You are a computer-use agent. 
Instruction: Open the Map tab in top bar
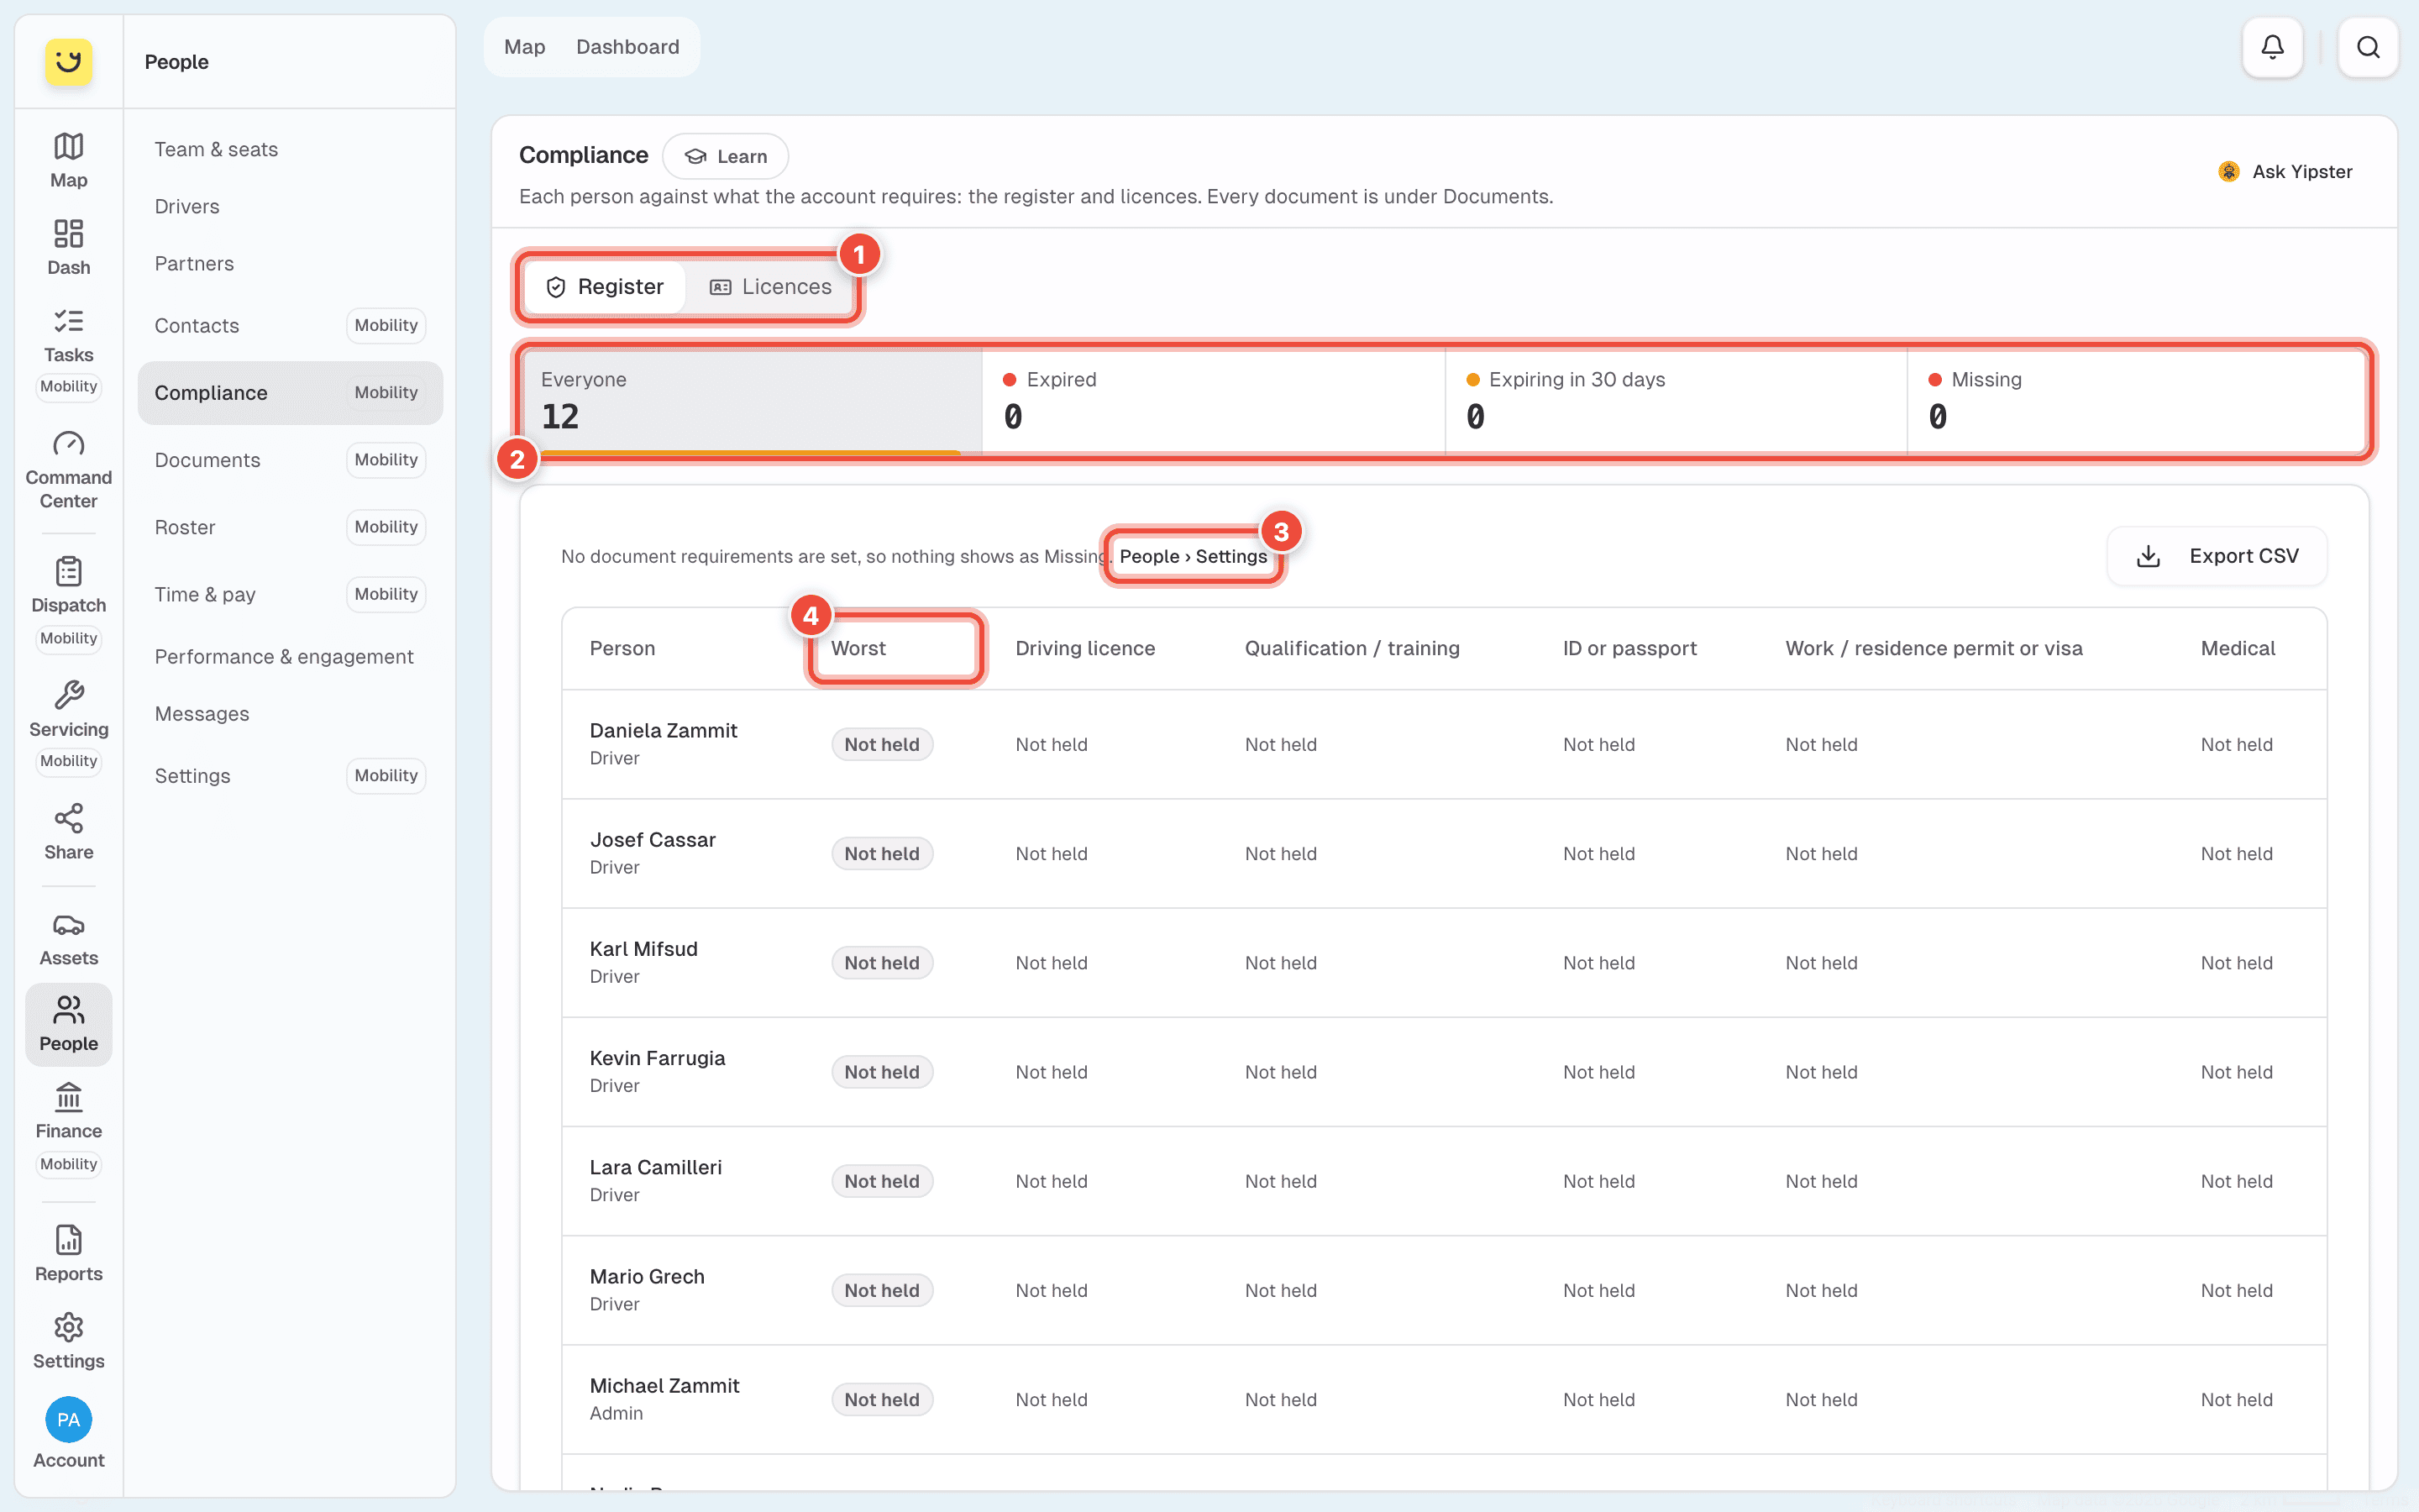[524, 47]
